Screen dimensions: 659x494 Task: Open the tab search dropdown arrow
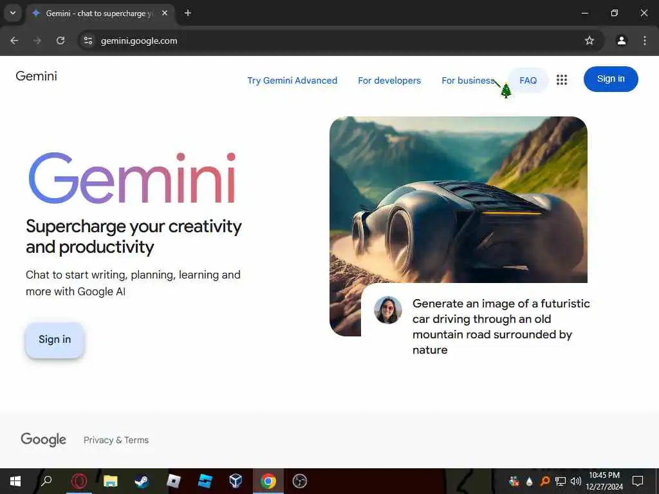tap(13, 13)
